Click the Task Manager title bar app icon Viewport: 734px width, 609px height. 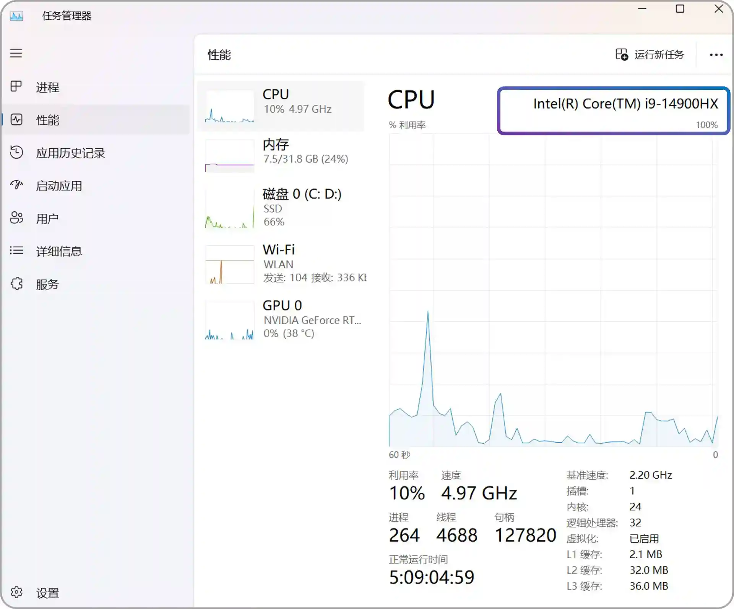[16, 16]
